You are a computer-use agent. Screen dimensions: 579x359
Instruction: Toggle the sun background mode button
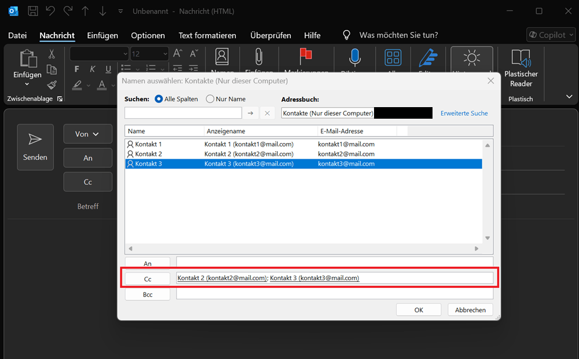472,59
